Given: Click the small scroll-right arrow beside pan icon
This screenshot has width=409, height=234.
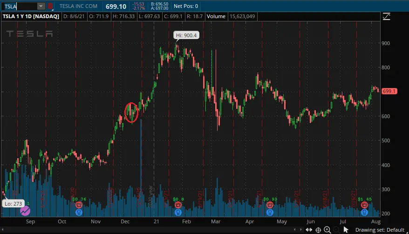Looking at the screenshot, I should (301, 229).
